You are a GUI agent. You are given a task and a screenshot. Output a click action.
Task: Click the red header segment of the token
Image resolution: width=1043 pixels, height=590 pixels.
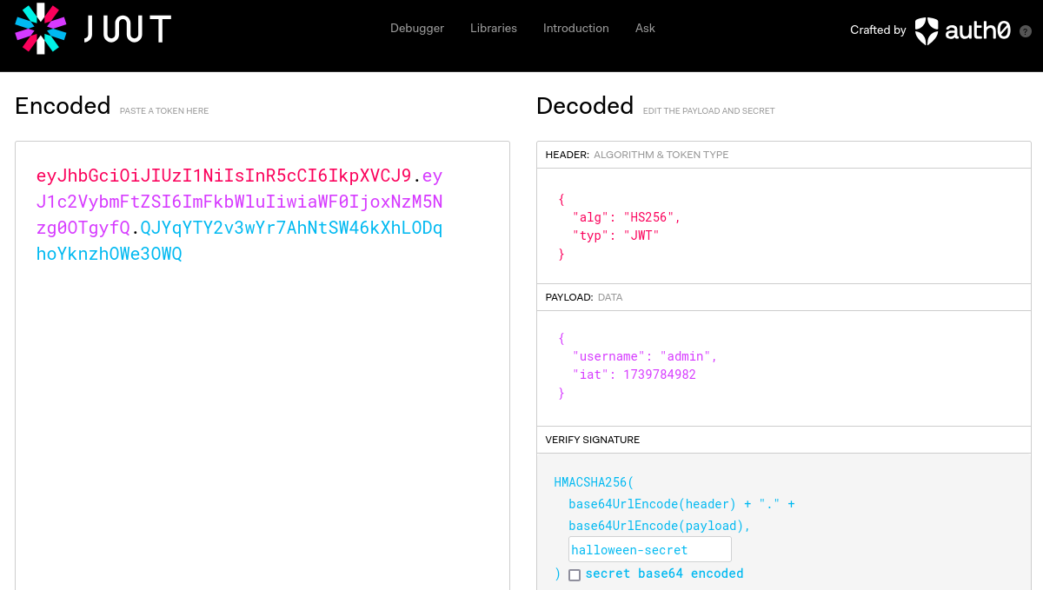223,176
